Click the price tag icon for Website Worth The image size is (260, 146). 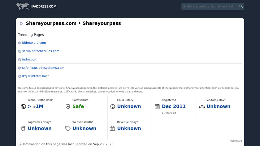pyautogui.click(x=68, y=128)
